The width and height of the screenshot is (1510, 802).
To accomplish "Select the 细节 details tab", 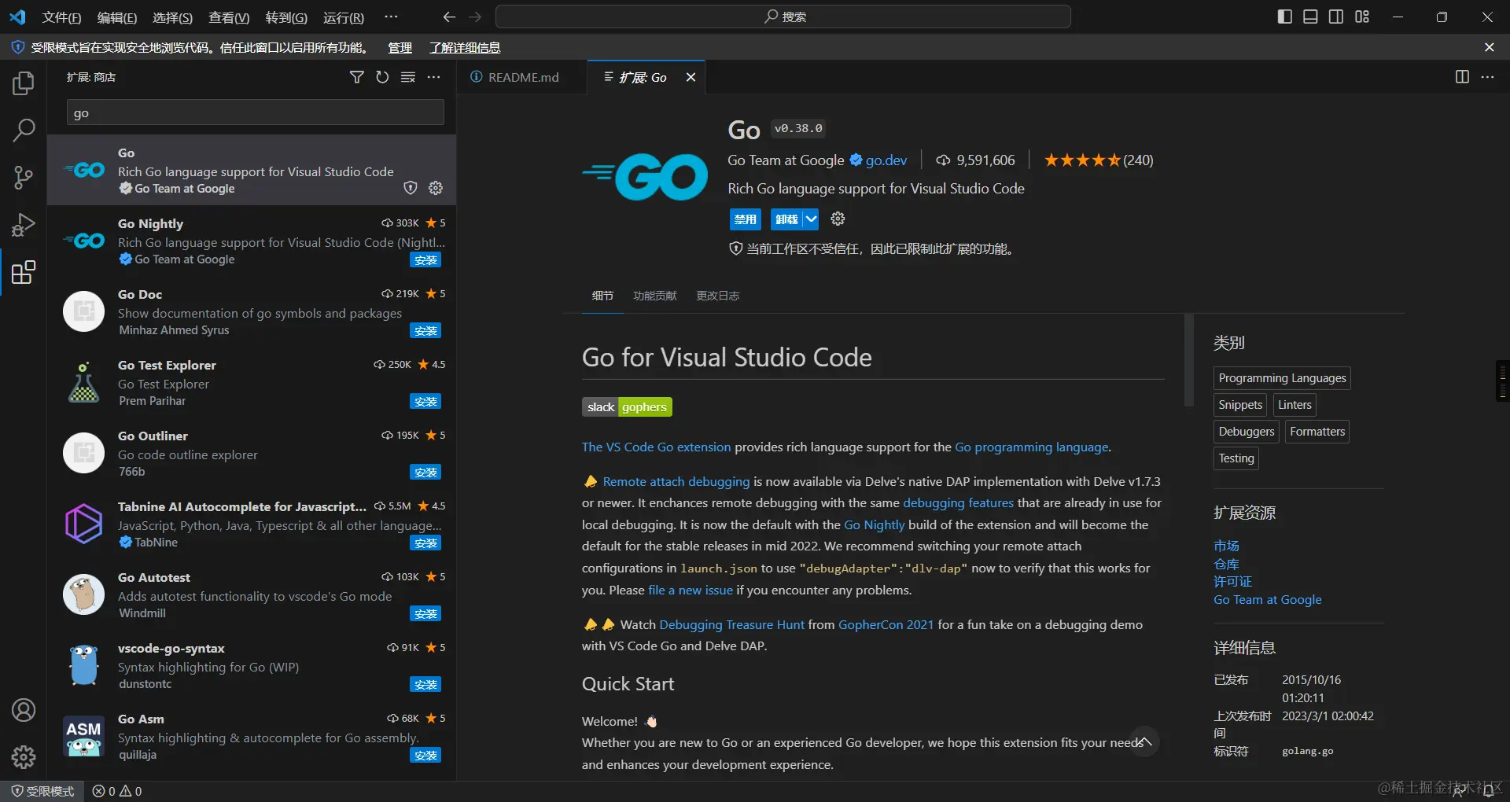I will tap(602, 296).
